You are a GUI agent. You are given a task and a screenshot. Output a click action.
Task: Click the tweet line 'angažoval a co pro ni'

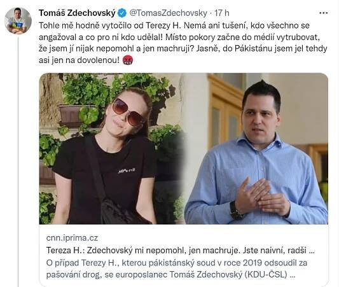pyautogui.click(x=179, y=37)
